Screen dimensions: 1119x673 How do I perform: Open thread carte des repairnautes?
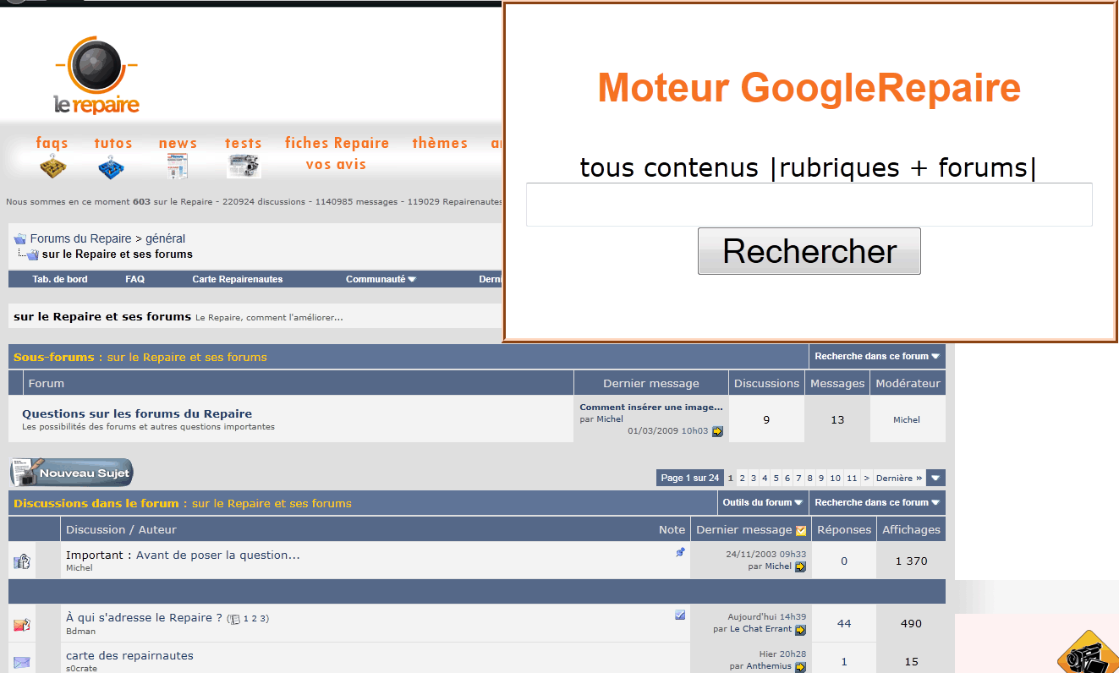[x=129, y=655]
